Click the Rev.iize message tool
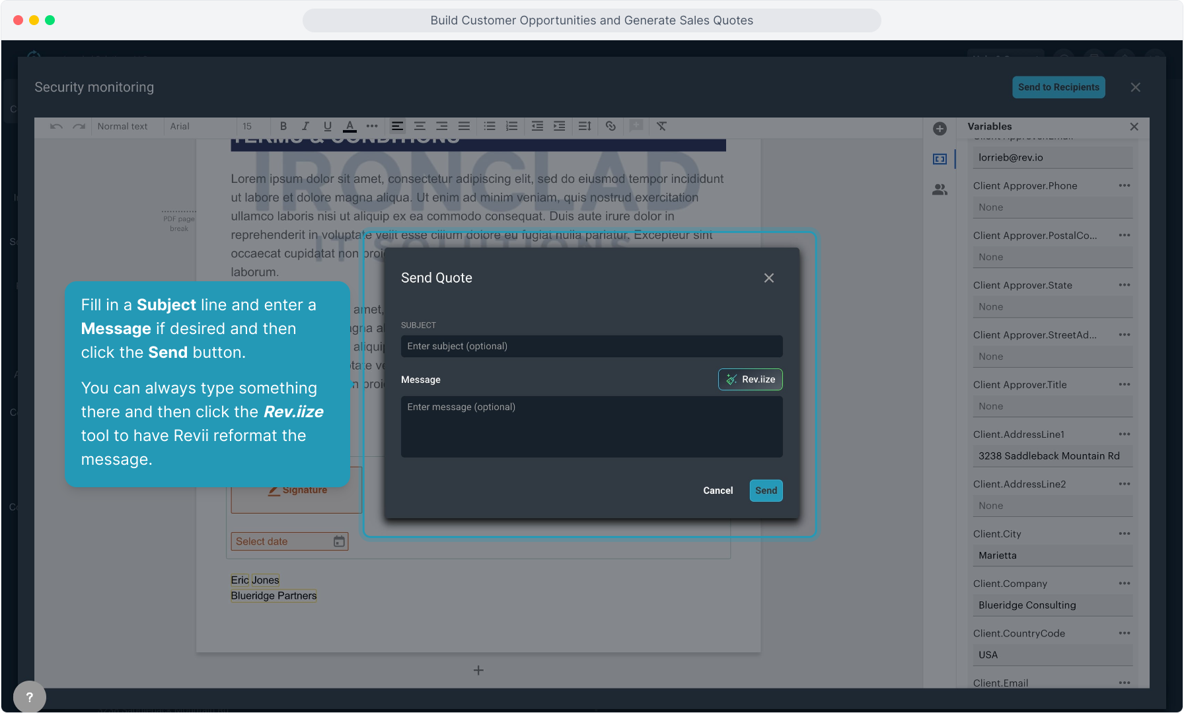 750,380
